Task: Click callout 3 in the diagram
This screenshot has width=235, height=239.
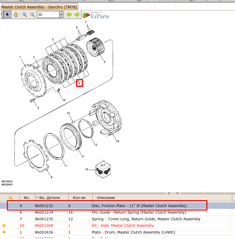Action: coord(34,57)
